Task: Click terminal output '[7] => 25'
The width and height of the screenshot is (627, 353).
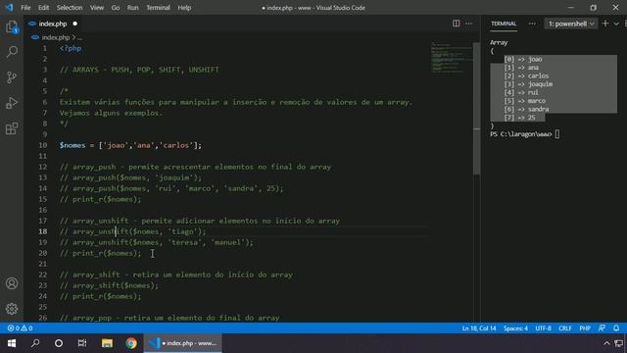Action: [x=519, y=118]
